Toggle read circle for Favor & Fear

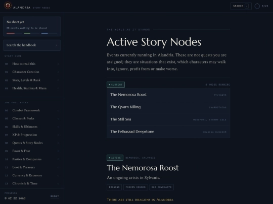pos(58,151)
